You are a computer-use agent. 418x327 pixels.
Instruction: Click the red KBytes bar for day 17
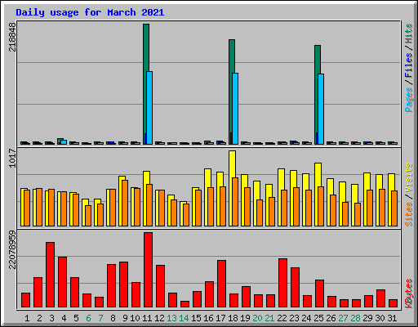(221, 284)
